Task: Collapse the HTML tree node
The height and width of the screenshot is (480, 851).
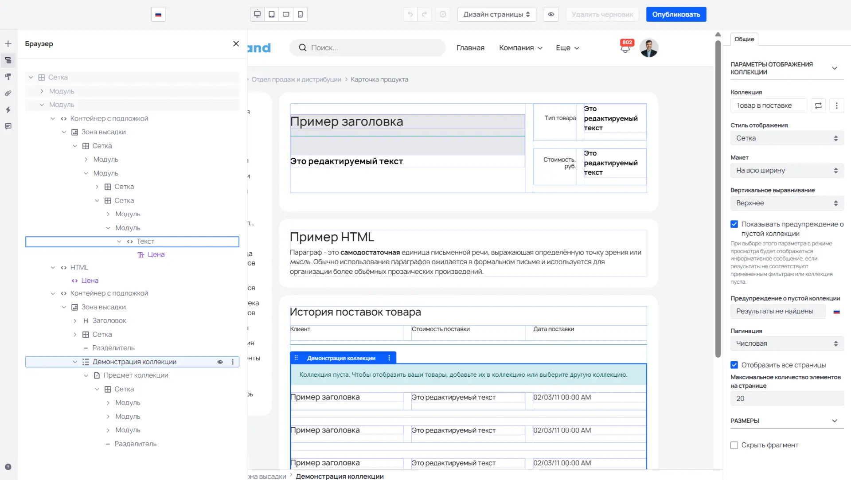Action: coord(53,268)
